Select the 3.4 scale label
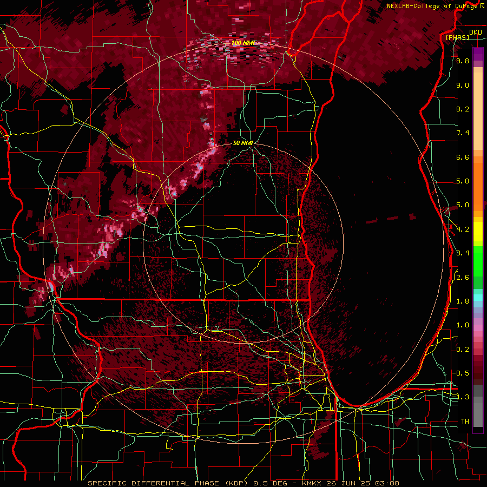487x487 pixels. [x=463, y=253]
